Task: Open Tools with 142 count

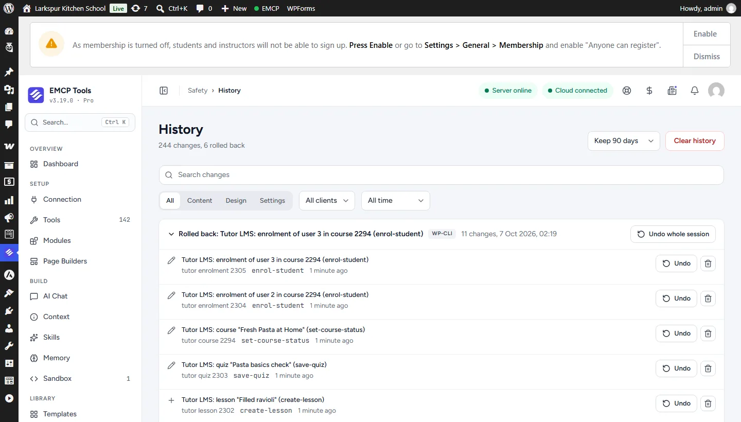Action: (80, 220)
